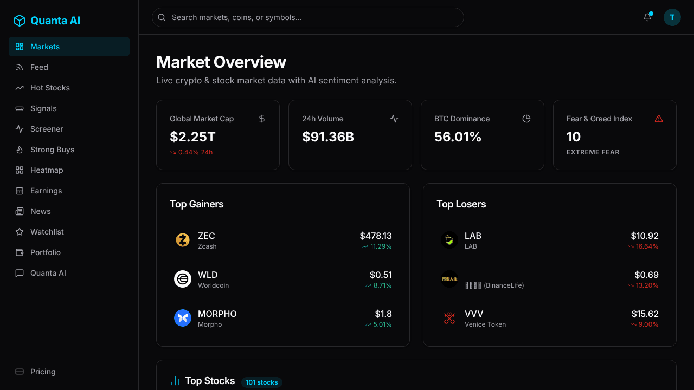This screenshot has height=390, width=694.
Task: Click the Morpho butterfly logo
Action: click(183, 318)
